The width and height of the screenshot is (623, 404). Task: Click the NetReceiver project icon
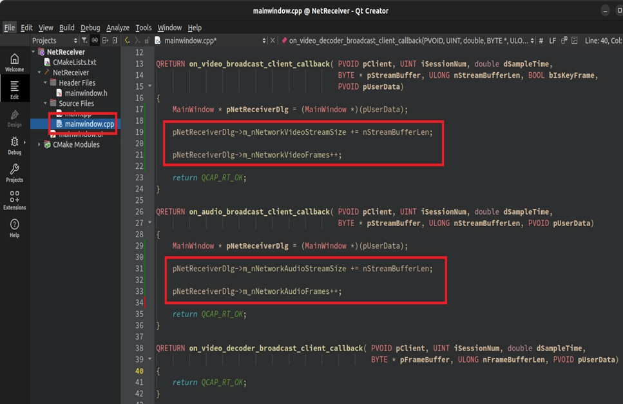(41, 52)
